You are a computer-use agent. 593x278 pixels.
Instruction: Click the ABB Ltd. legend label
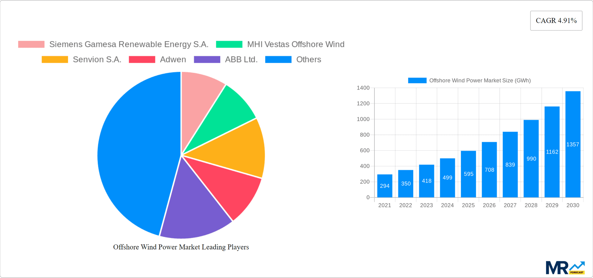(241, 59)
